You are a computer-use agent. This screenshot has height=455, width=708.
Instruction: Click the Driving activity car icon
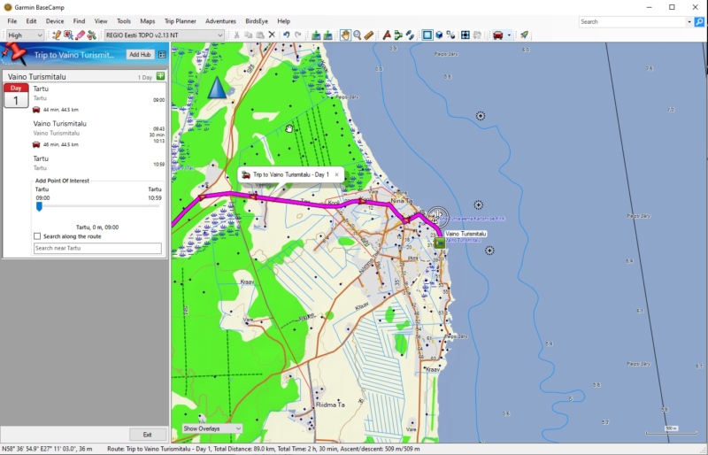pos(498,35)
